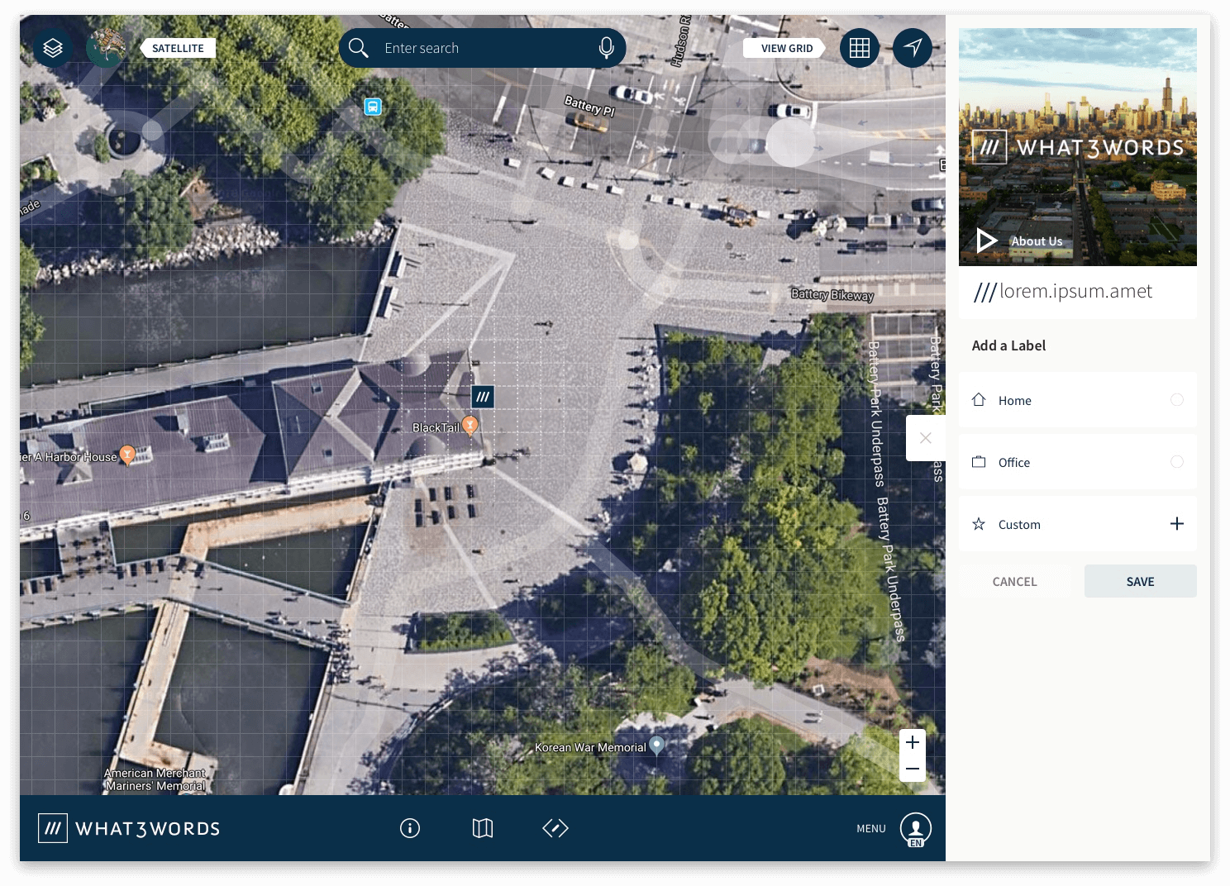Click the CANCEL button
Image resolution: width=1230 pixels, height=886 pixels.
(x=1014, y=581)
